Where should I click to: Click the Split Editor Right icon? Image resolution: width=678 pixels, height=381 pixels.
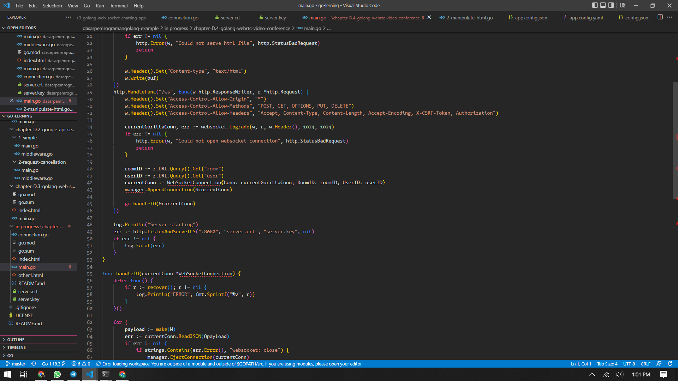pos(660,17)
